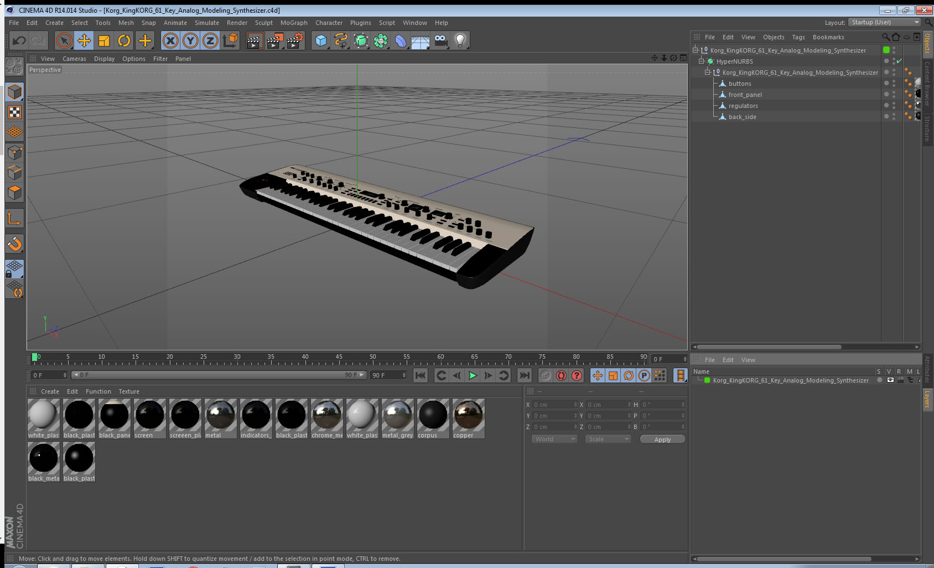Click the Undo arrow icon
The height and width of the screenshot is (568, 934).
click(19, 40)
